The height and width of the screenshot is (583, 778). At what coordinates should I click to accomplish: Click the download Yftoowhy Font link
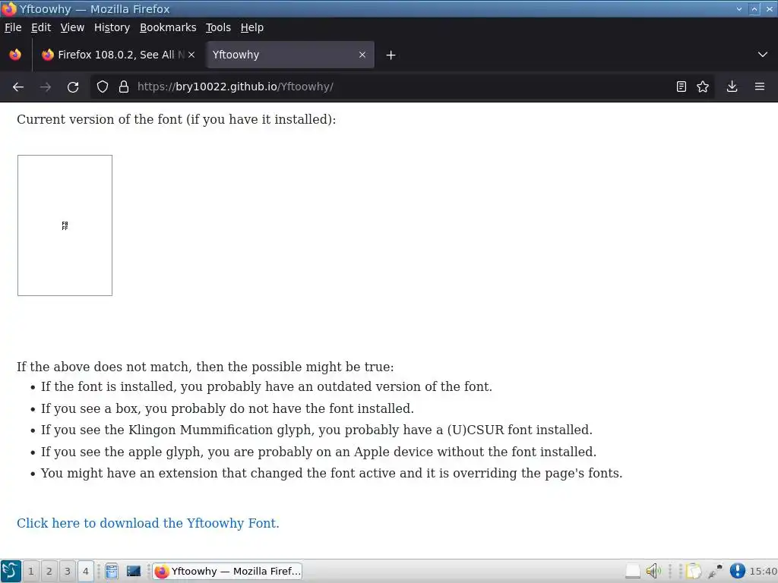[148, 523]
